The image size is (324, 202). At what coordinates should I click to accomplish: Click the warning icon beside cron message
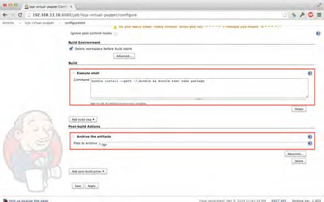point(115,28)
